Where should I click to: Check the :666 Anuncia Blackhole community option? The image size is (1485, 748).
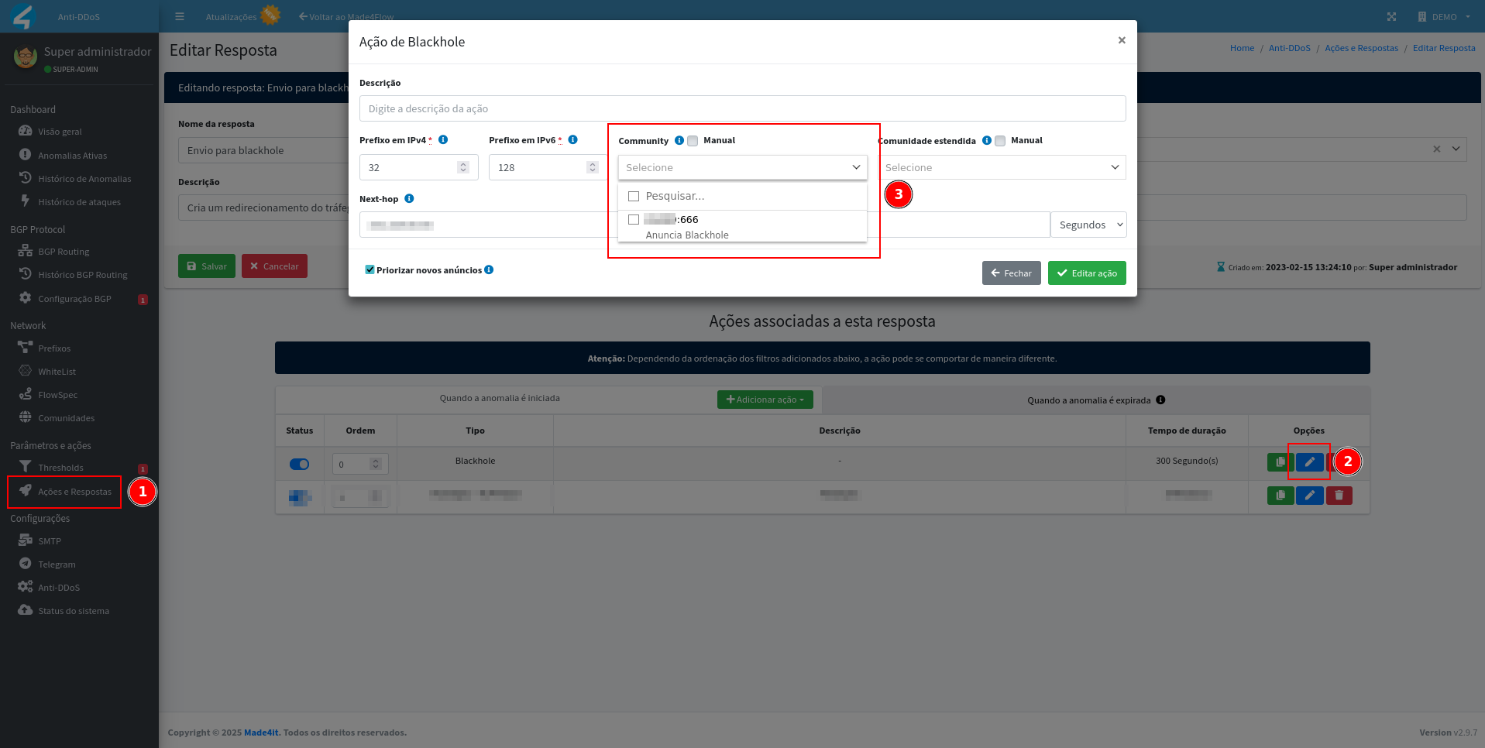[634, 220]
